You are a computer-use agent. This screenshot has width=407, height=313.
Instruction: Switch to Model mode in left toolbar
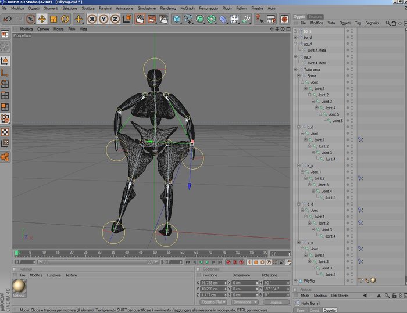coord(5,61)
